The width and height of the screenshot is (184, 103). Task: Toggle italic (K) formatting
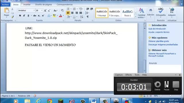(x=24, y=15)
